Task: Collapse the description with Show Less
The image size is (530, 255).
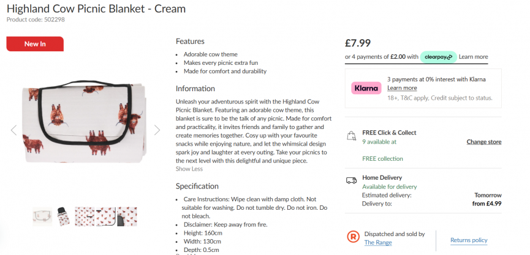Action: click(189, 169)
